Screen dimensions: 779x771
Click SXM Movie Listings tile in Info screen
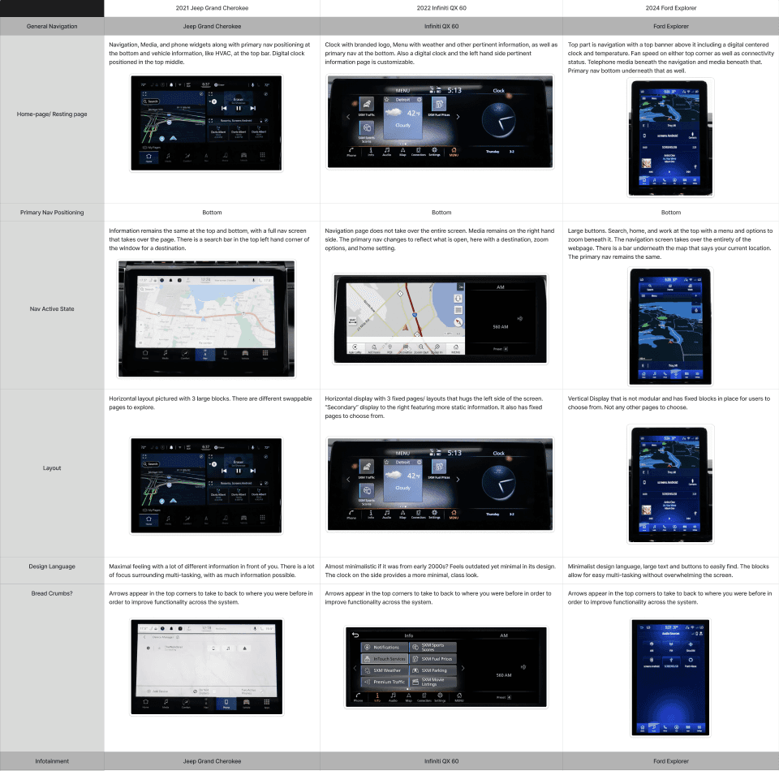433,682
